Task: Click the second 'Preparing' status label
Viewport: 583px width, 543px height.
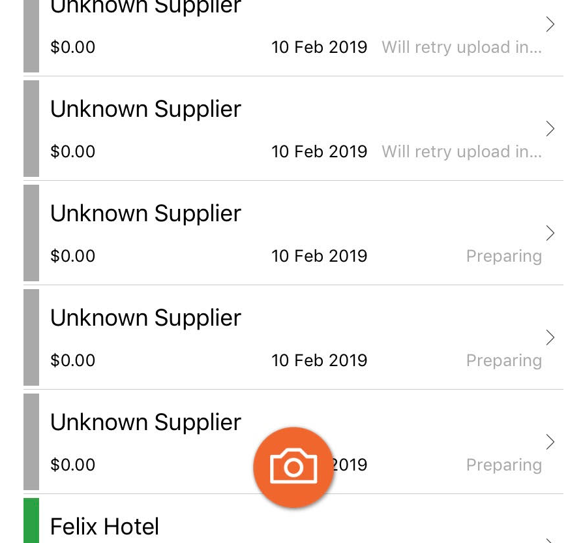Action: coord(504,361)
